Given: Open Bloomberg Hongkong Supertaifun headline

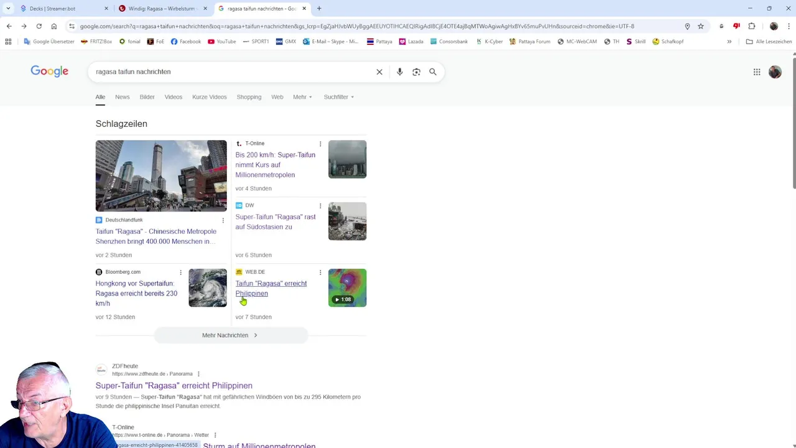Looking at the screenshot, I should pos(137,294).
